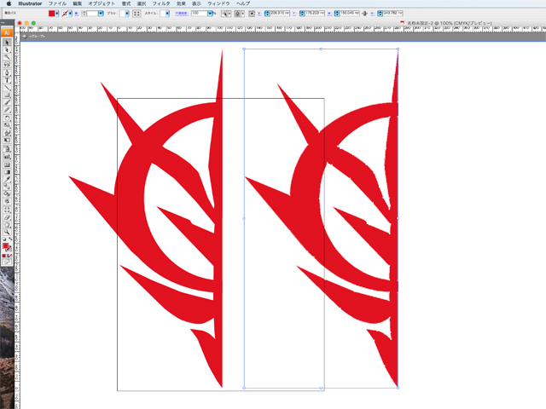Select the Crop Area tool
Screen dimensions: 546x409
pyautogui.click(x=7, y=210)
